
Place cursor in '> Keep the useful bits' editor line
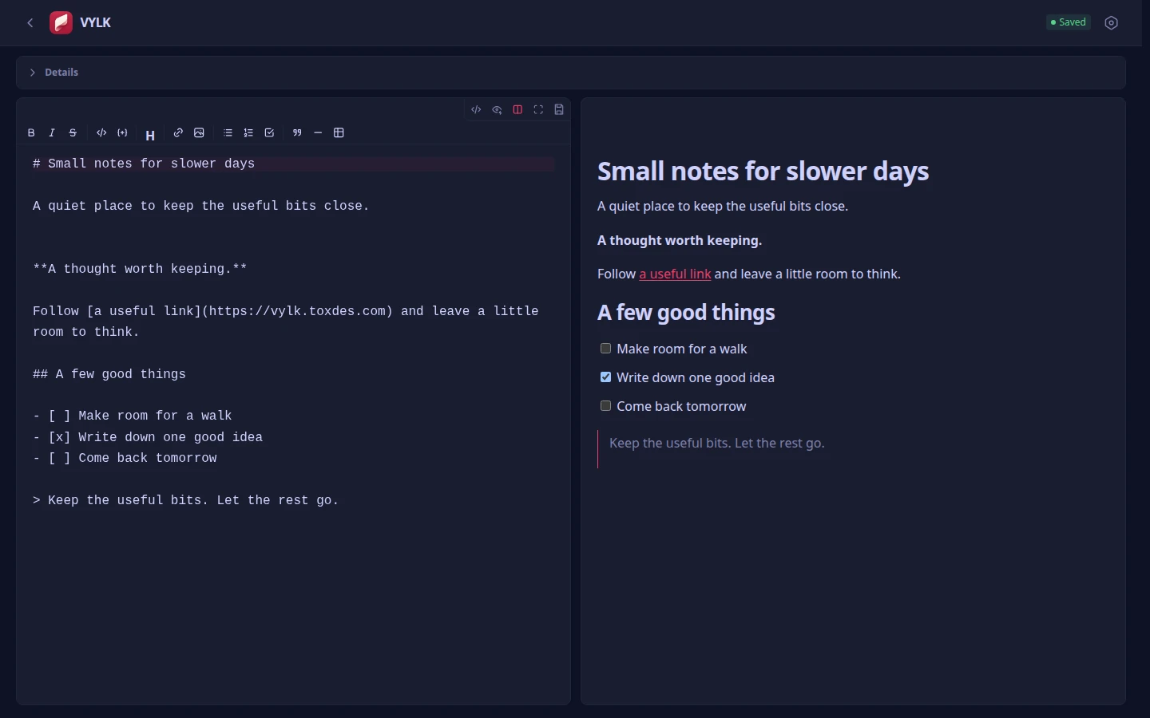186,501
